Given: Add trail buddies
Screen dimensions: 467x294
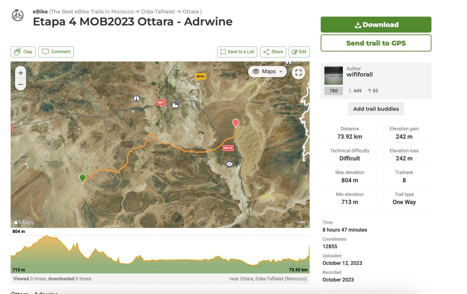Looking at the screenshot, I should coord(376,109).
